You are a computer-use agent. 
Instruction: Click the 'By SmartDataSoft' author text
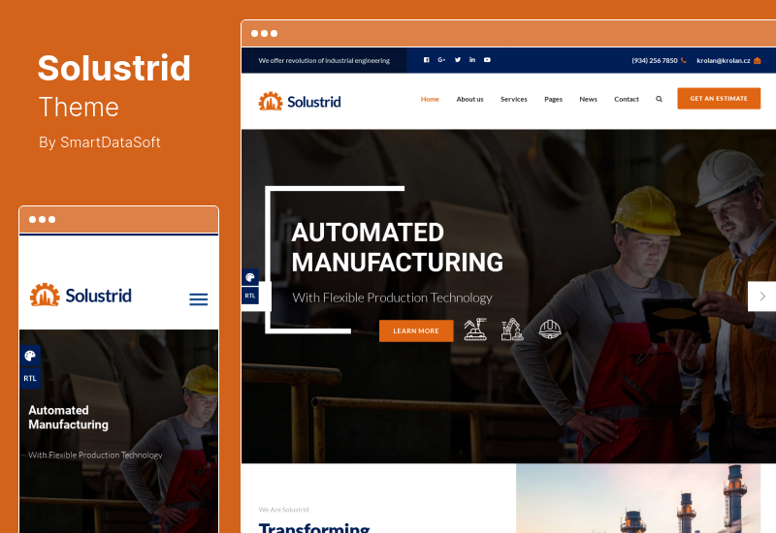pos(100,142)
